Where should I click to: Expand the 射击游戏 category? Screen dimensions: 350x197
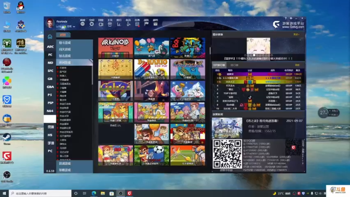[x=74, y=56]
